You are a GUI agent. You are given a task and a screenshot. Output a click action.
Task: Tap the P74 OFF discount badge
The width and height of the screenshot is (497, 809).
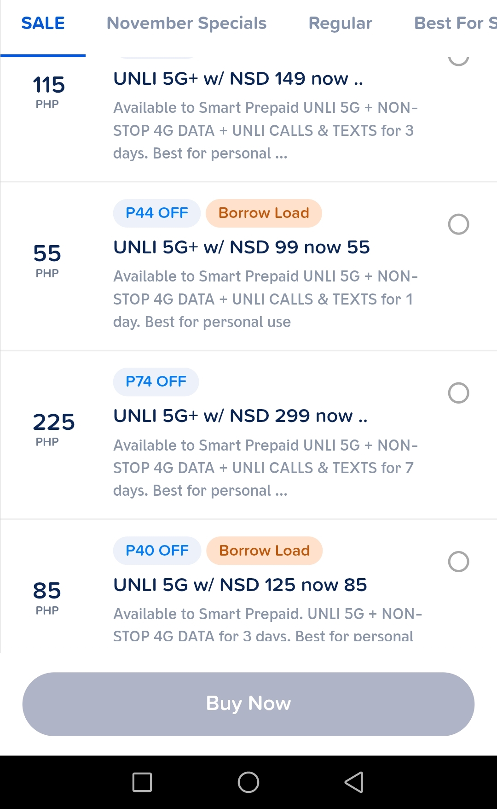click(156, 381)
